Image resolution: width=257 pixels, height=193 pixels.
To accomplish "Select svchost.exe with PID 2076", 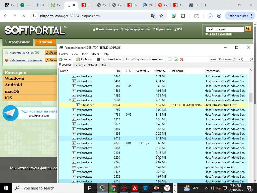I will pos(153,143).
